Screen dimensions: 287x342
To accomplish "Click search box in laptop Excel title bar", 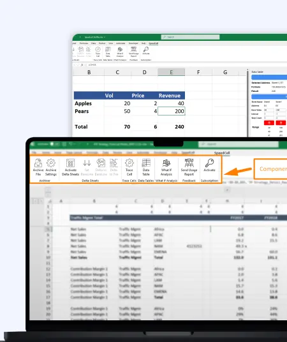I will [239, 144].
